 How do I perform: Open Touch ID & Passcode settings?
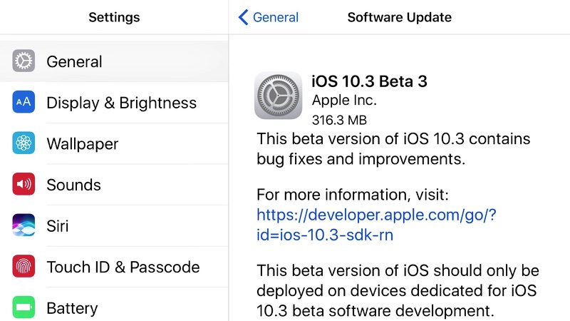[123, 267]
